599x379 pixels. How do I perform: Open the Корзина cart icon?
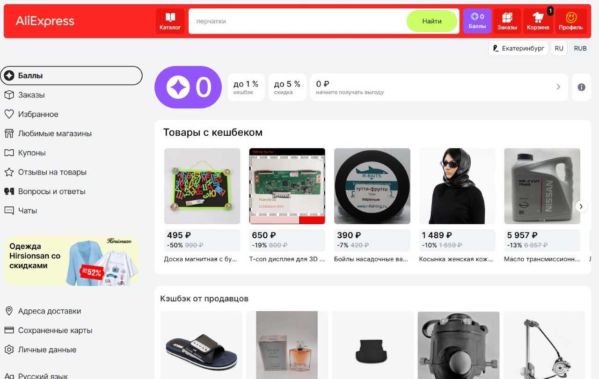[538, 21]
